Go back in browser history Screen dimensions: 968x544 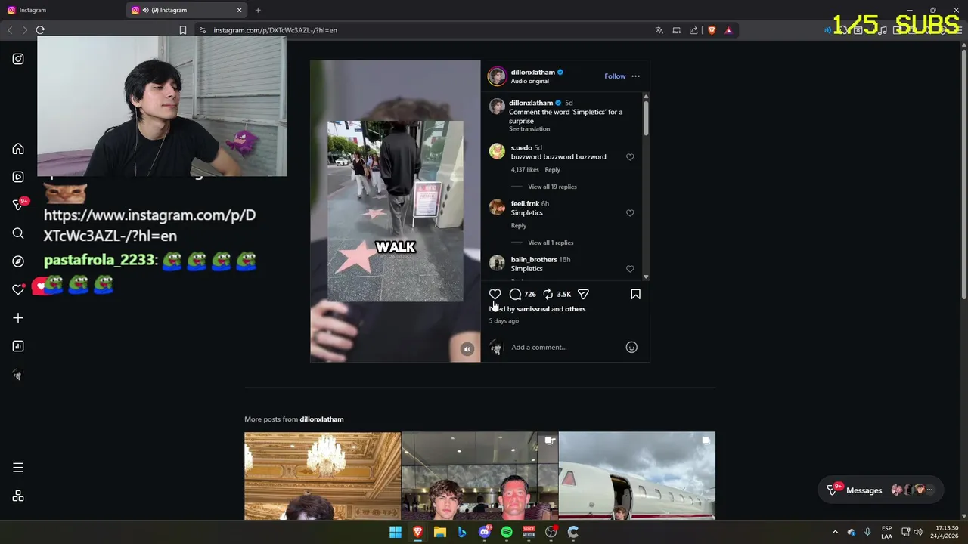[10, 30]
